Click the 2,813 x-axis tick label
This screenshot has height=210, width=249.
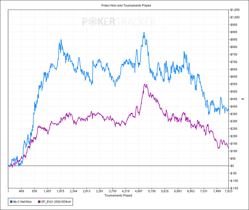pos(86,191)
